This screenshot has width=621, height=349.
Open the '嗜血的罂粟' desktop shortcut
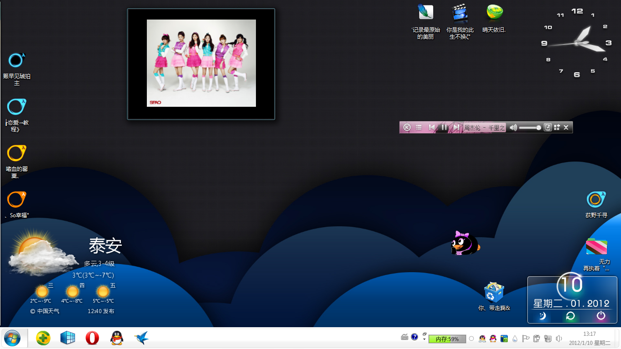click(x=17, y=161)
